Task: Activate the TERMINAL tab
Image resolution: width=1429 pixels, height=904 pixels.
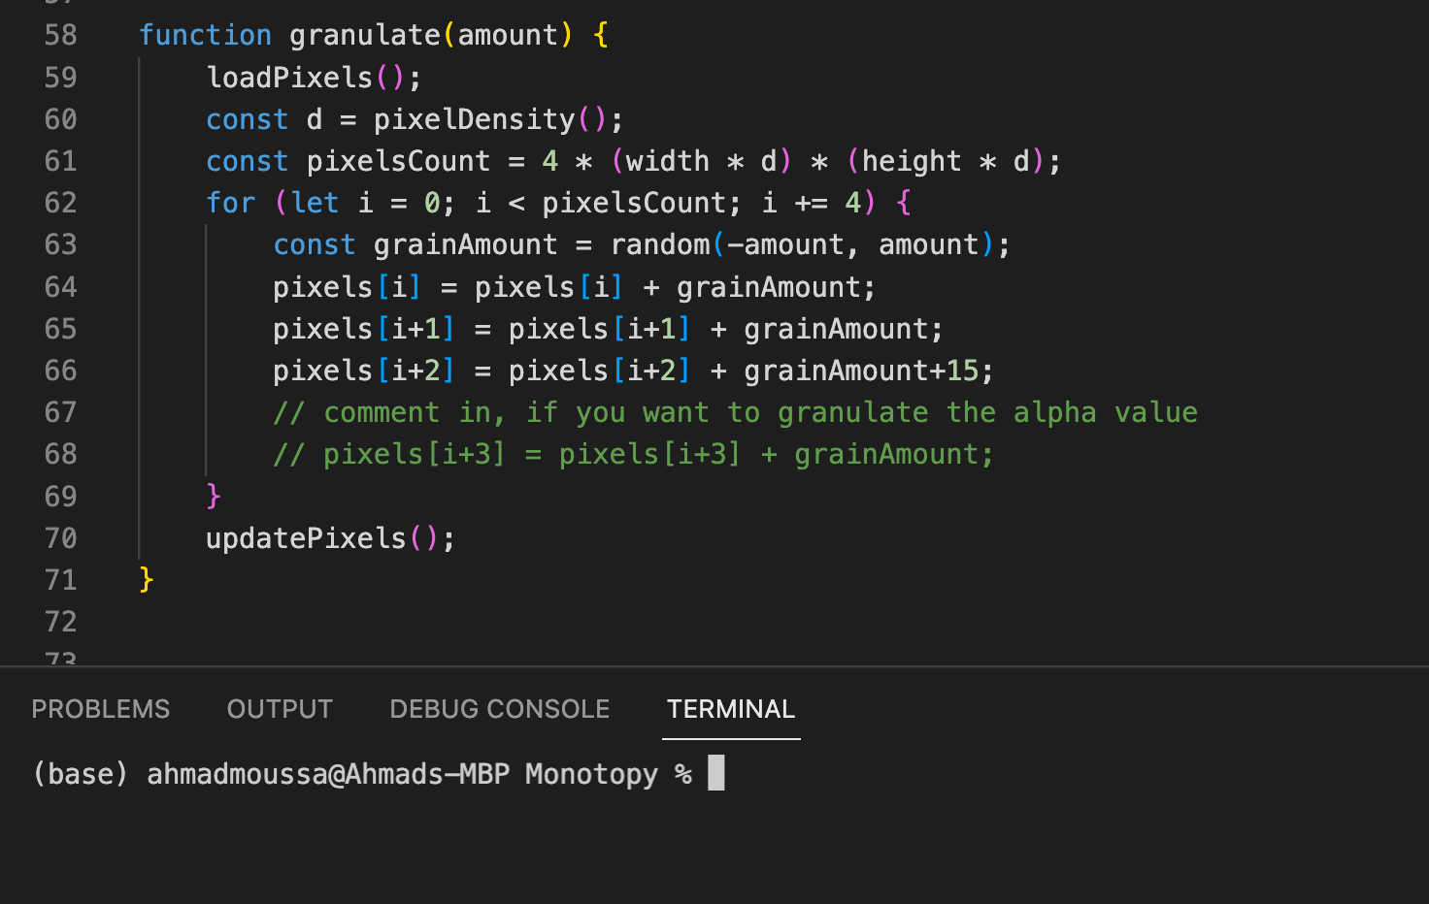Action: tap(730, 709)
